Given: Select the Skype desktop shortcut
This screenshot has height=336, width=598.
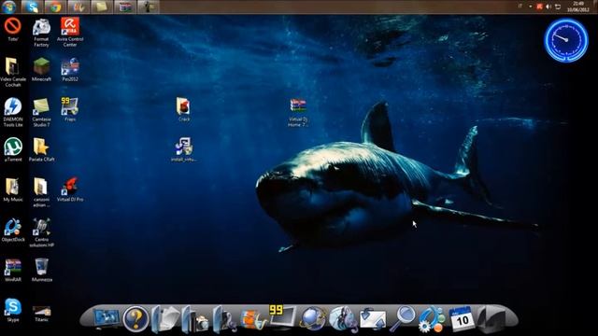Looking at the screenshot, I should (x=12, y=310).
